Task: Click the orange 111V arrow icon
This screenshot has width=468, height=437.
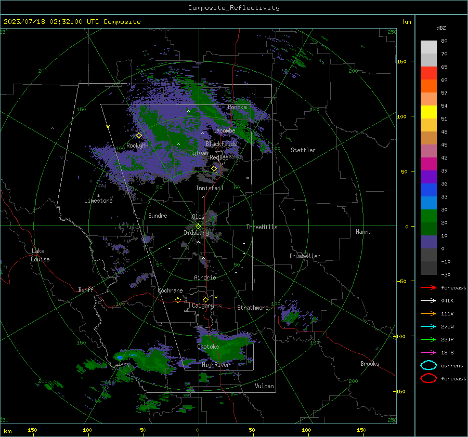Action: 428,313
